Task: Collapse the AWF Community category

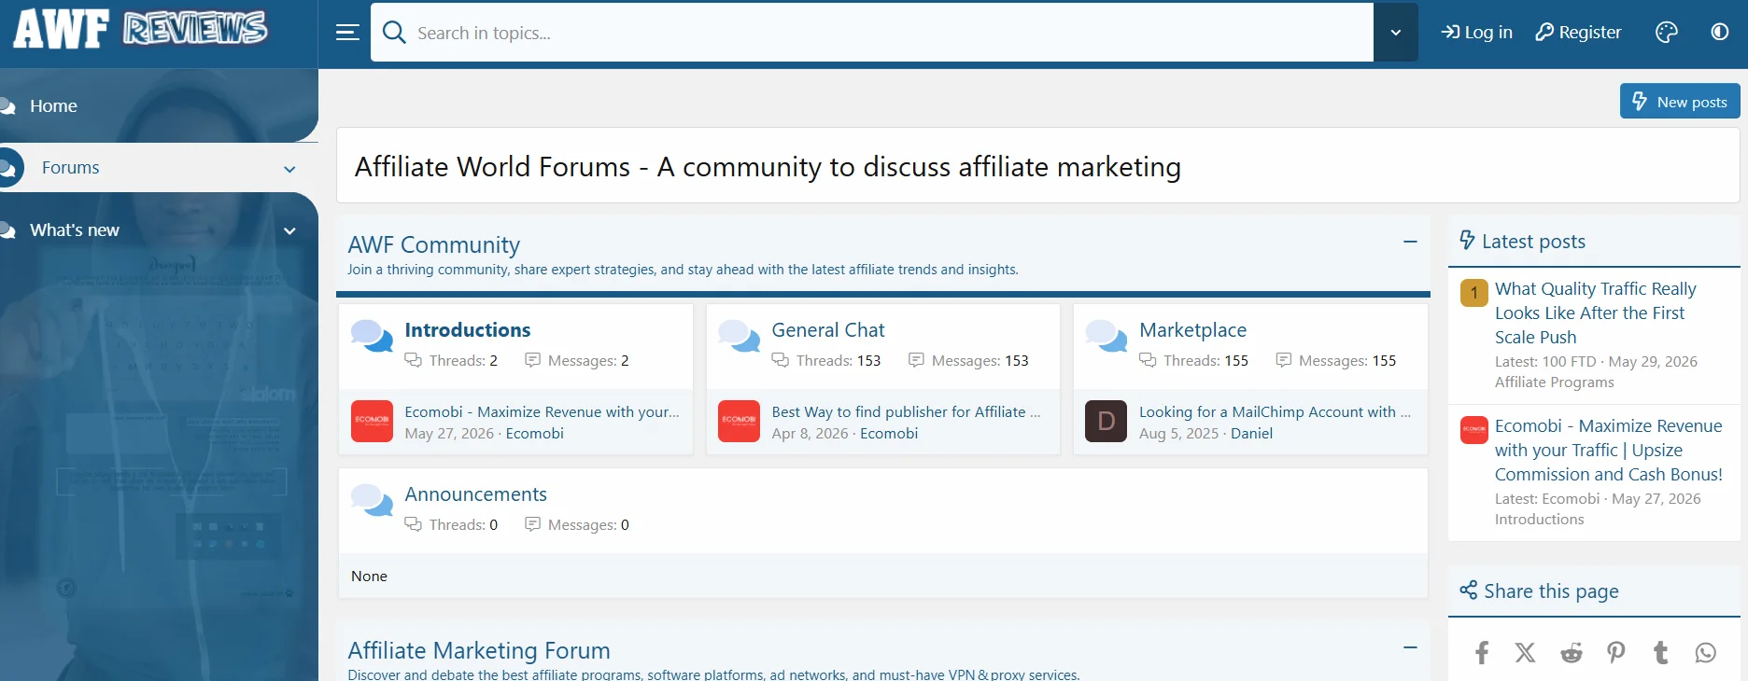Action: (1410, 242)
